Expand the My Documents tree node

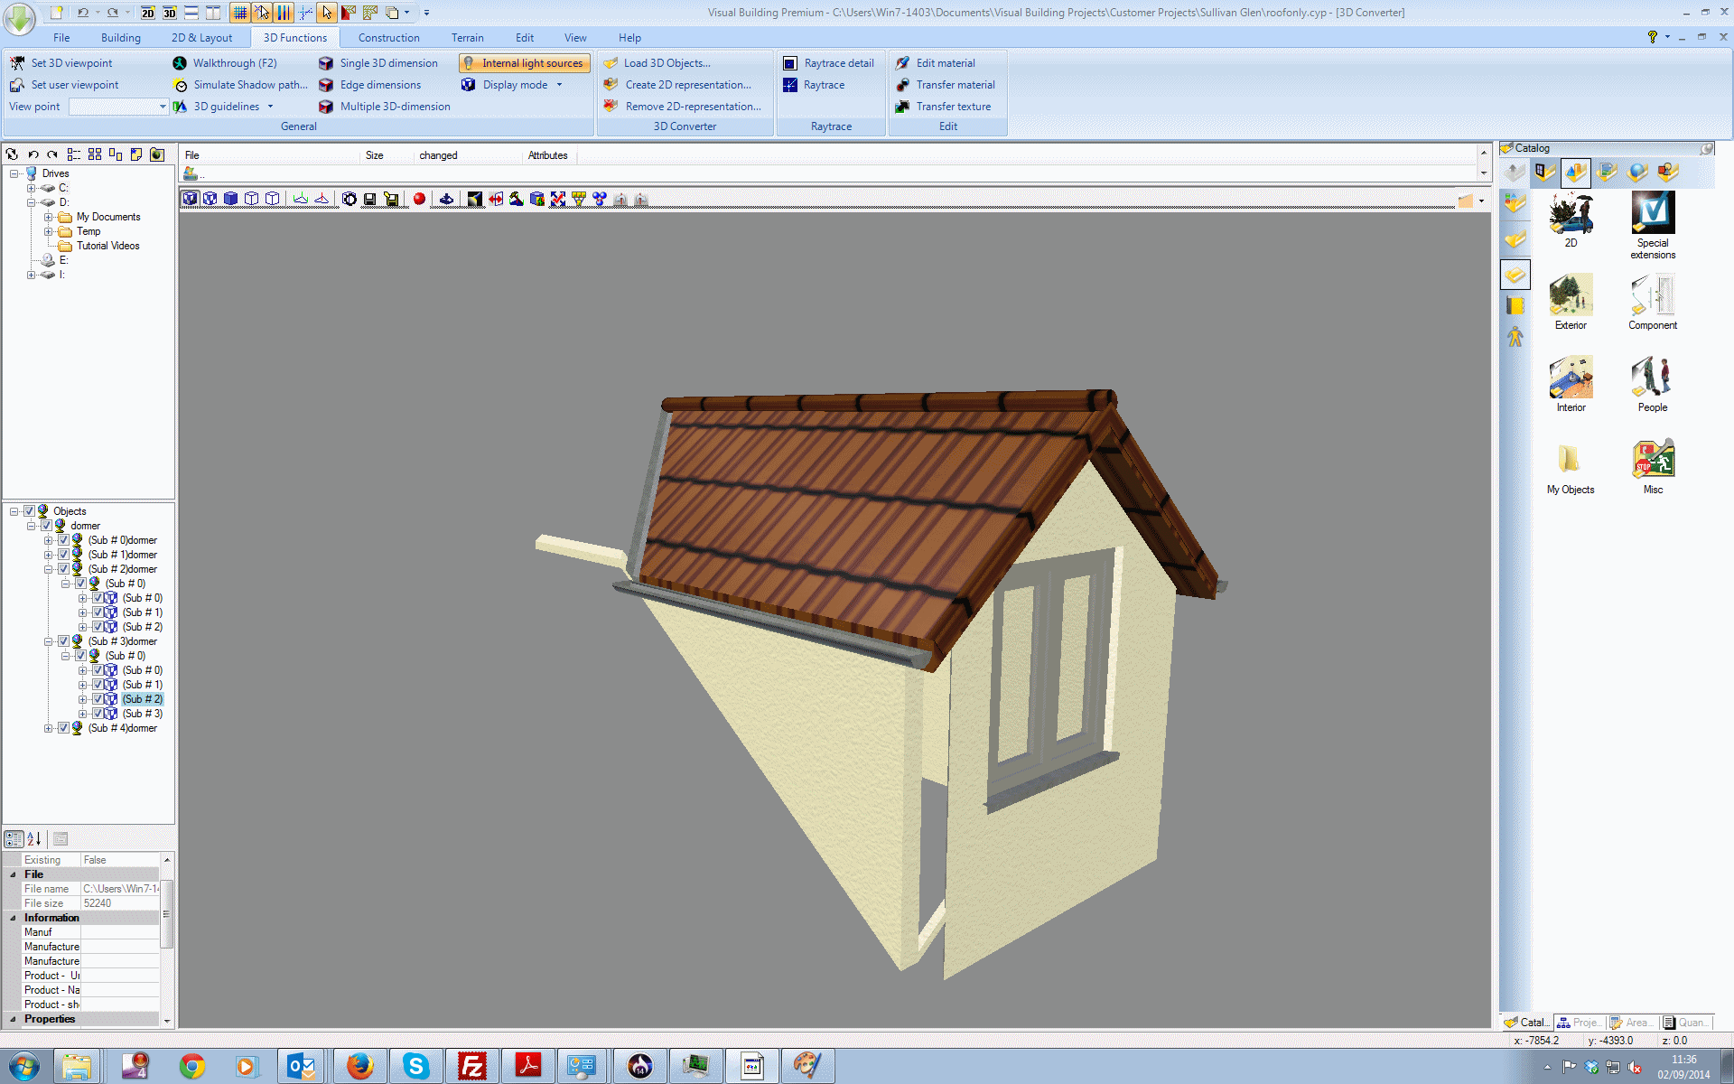(49, 217)
